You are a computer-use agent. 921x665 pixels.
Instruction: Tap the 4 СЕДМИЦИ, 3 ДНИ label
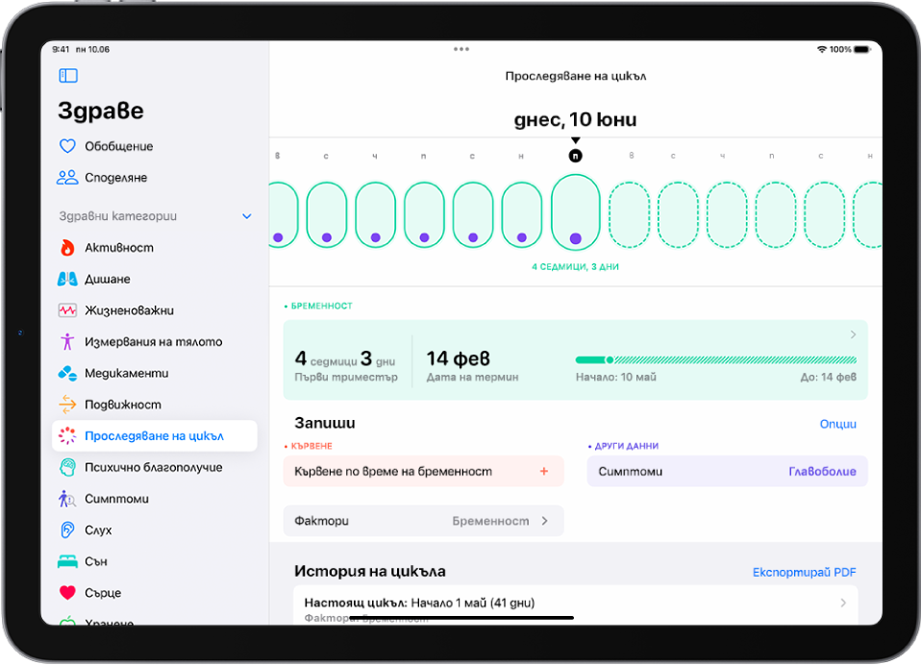pyautogui.click(x=576, y=266)
